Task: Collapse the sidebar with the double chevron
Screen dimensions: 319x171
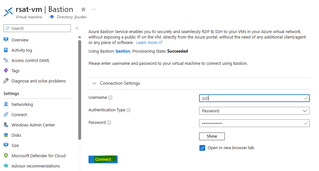Action: coord(77,28)
